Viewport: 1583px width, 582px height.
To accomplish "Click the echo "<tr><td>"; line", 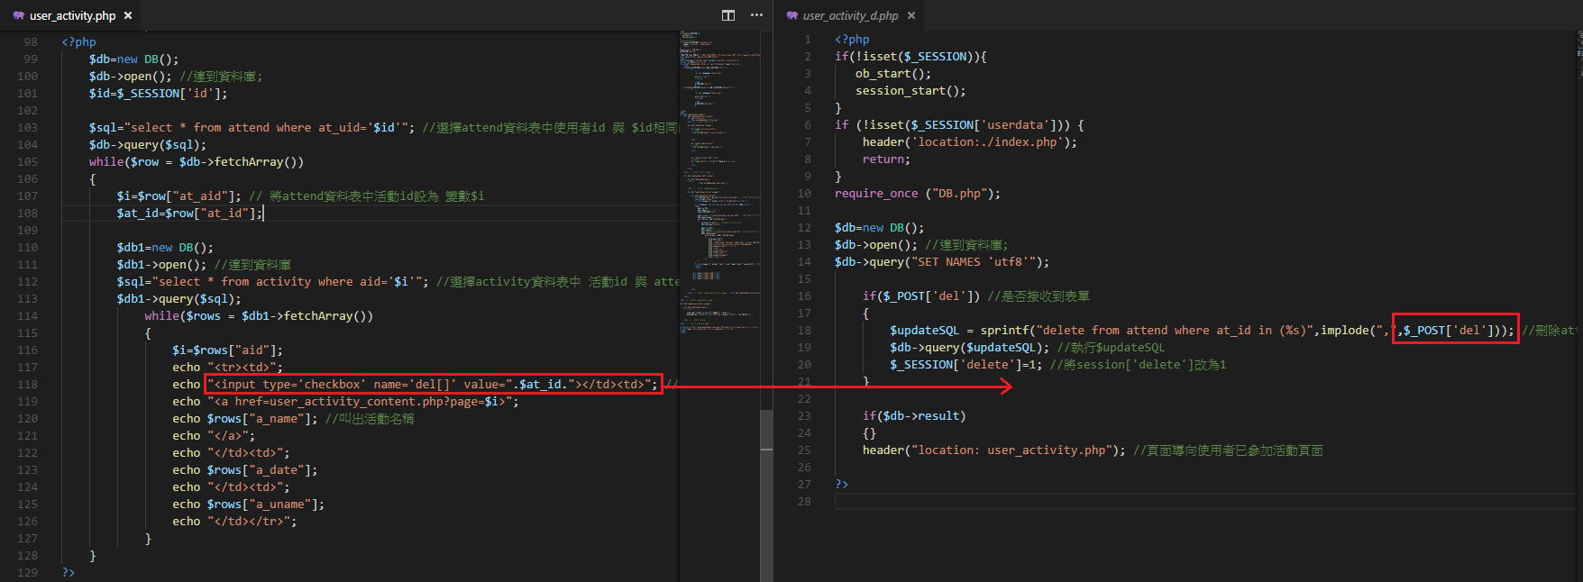I will [227, 368].
